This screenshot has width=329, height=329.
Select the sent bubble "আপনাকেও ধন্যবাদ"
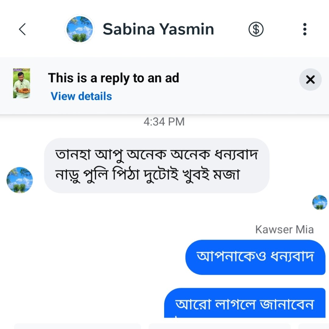(x=255, y=257)
